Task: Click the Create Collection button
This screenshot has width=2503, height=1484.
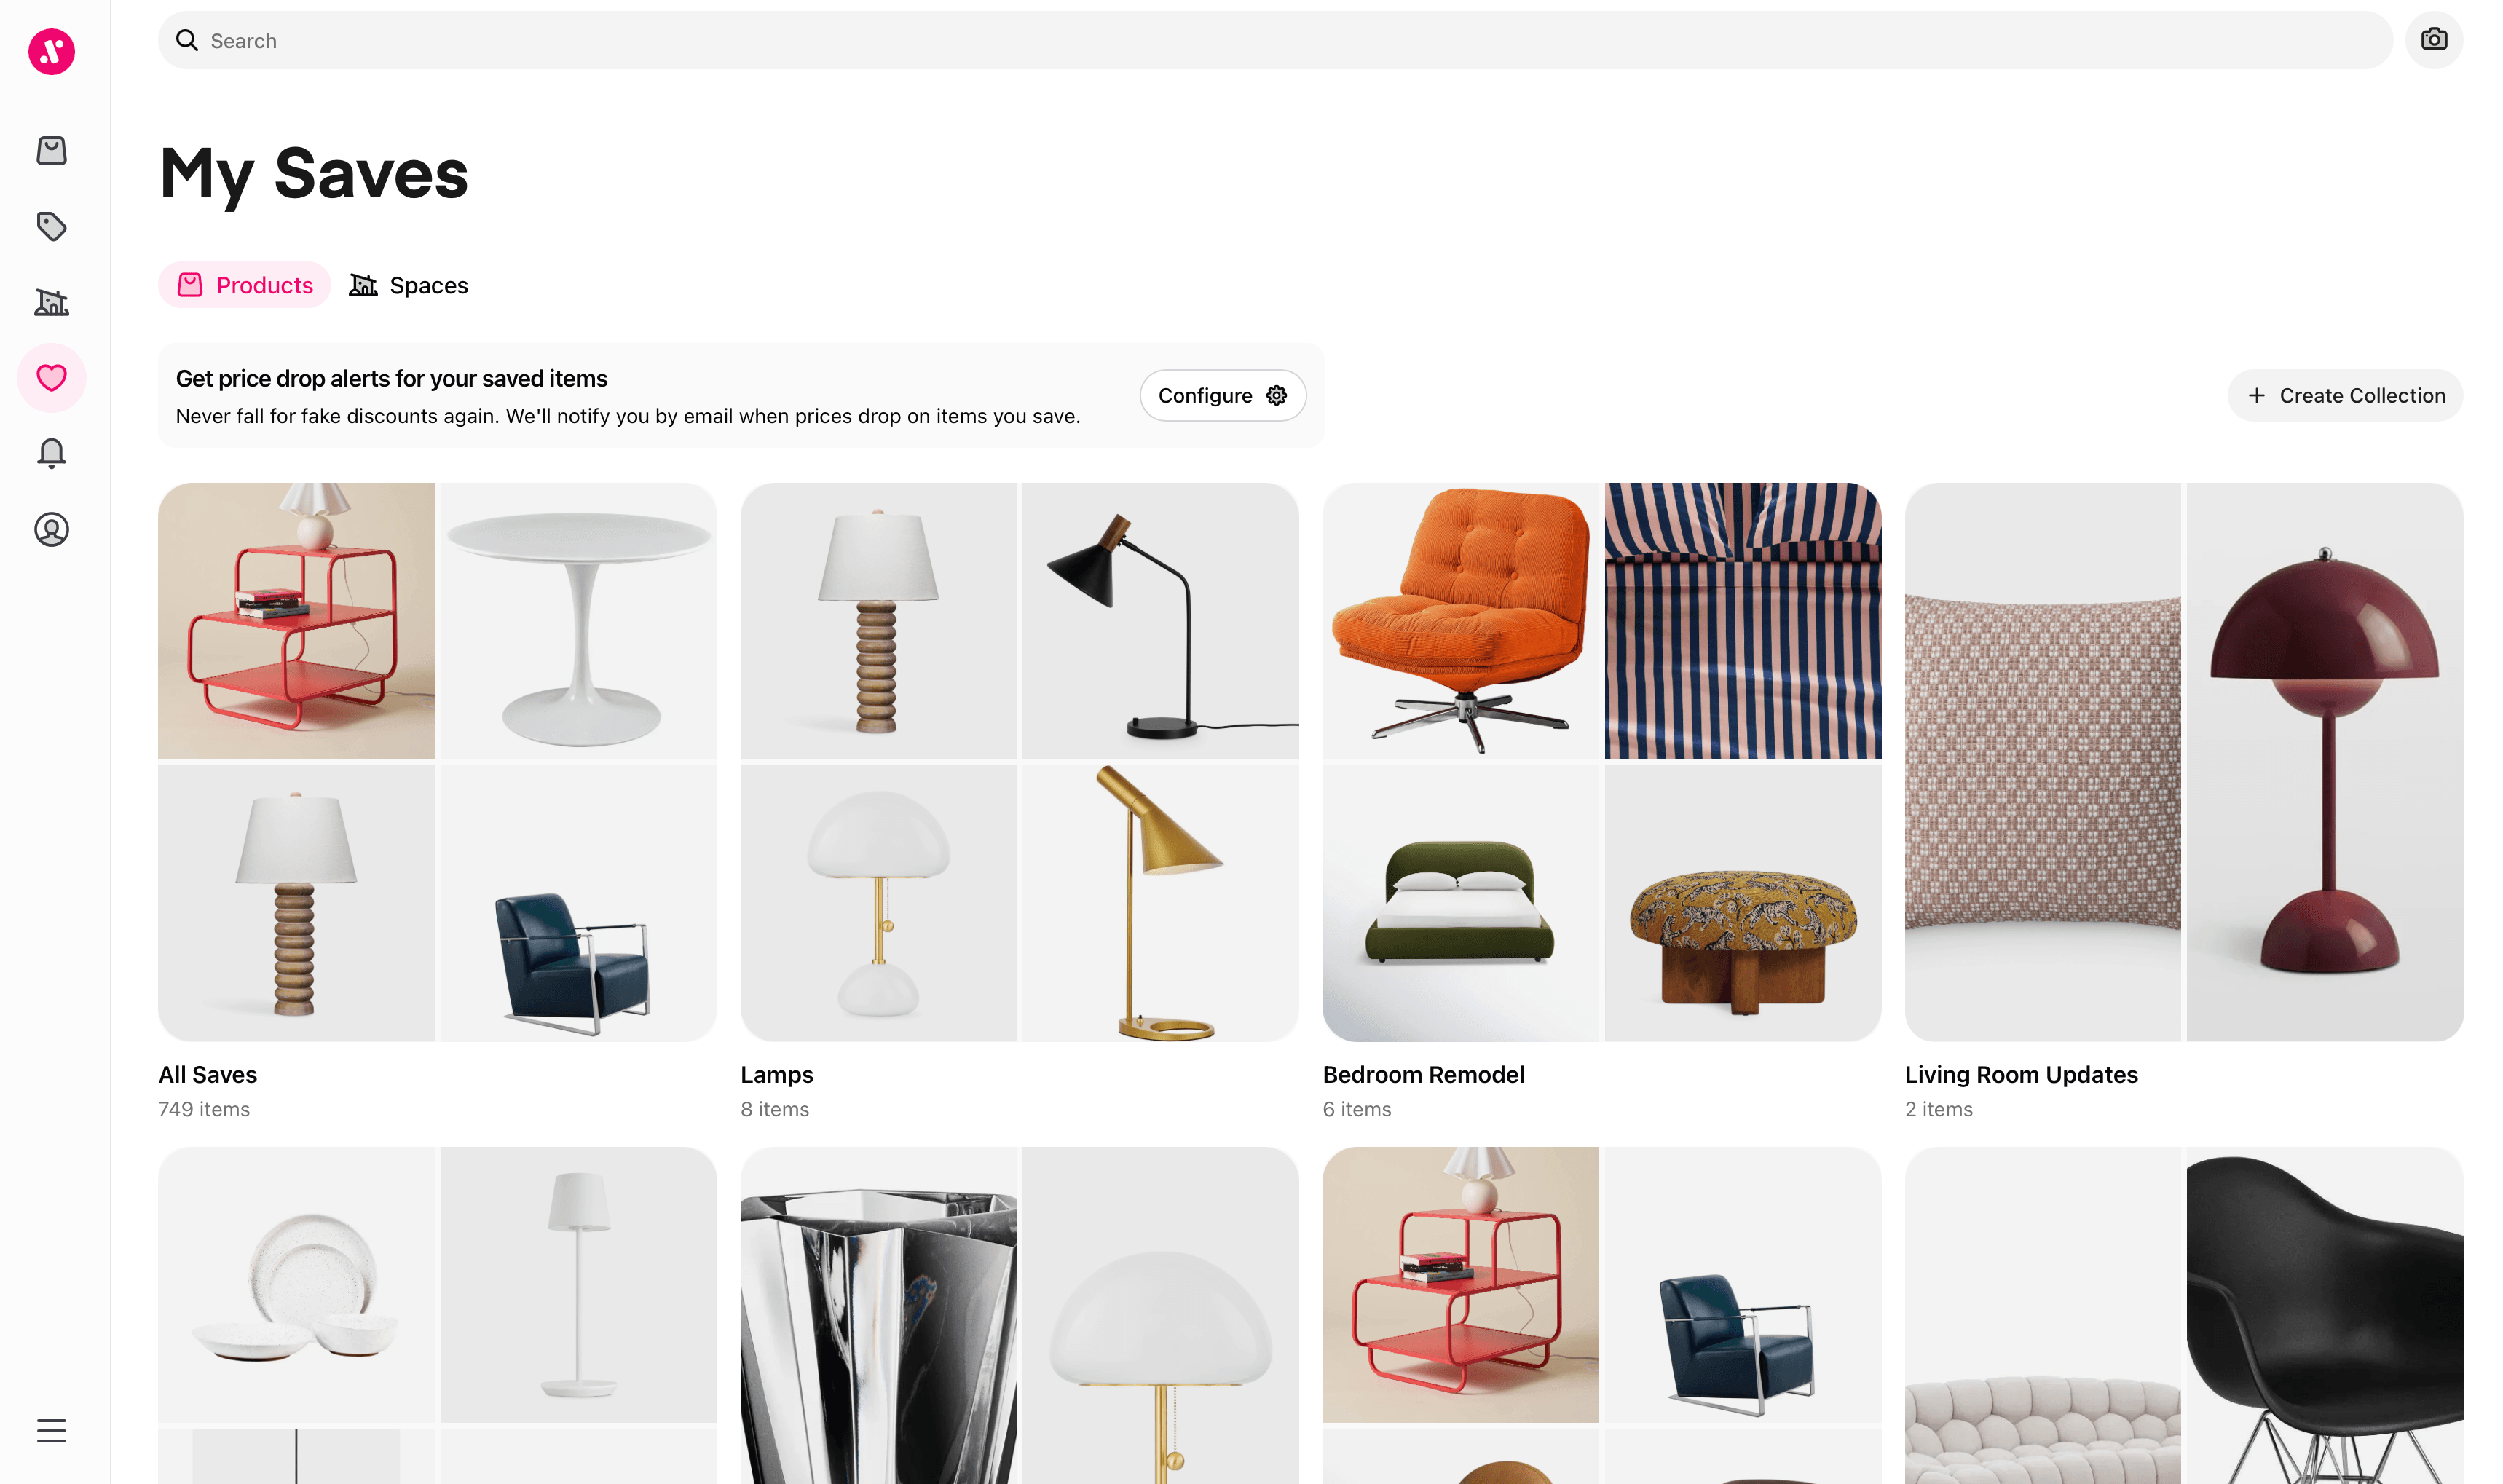Action: [2345, 396]
